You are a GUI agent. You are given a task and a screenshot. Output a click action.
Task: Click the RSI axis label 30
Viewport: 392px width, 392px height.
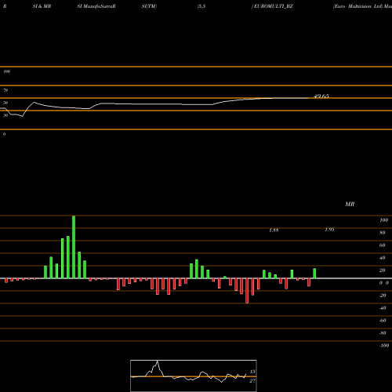[5, 115]
